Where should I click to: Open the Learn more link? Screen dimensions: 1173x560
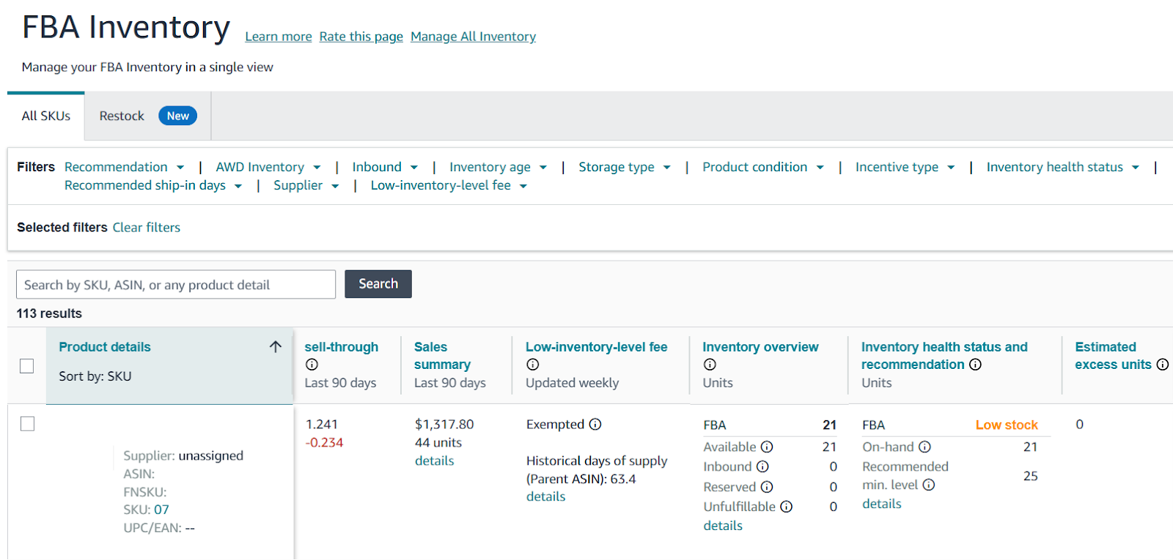(x=279, y=37)
